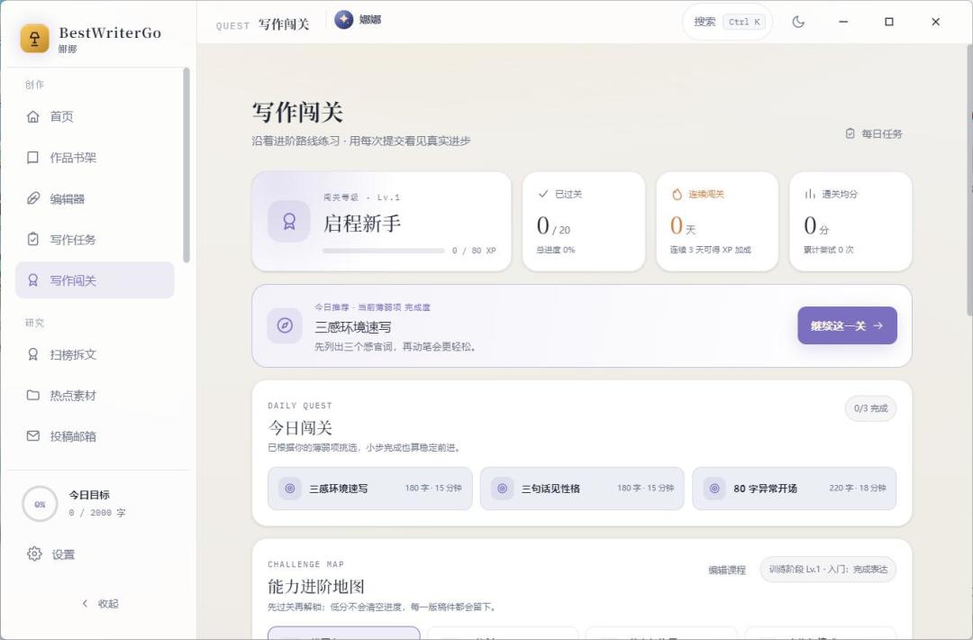Click the compass icon beside 三感环境速写 recommendation
The width and height of the screenshot is (973, 640).
pyautogui.click(x=285, y=325)
